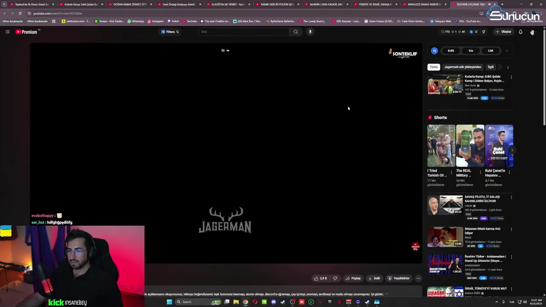Open more actions ellipsis under video
Viewport: 546px width, 307px height.
click(x=418, y=278)
